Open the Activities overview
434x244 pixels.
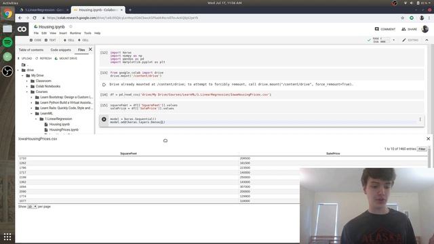(x=10, y=3)
